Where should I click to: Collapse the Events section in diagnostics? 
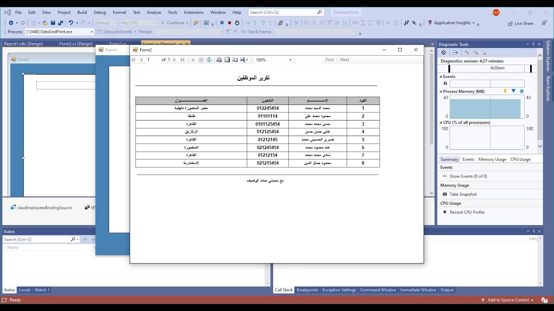(x=441, y=77)
